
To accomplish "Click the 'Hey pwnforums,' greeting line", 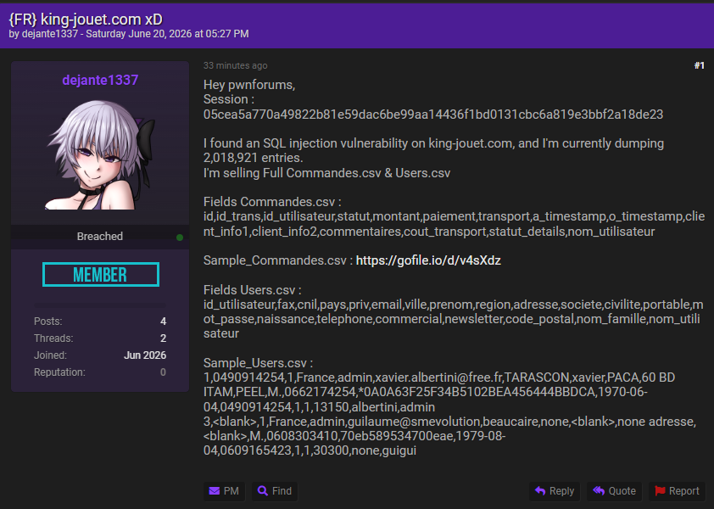I will point(249,85).
